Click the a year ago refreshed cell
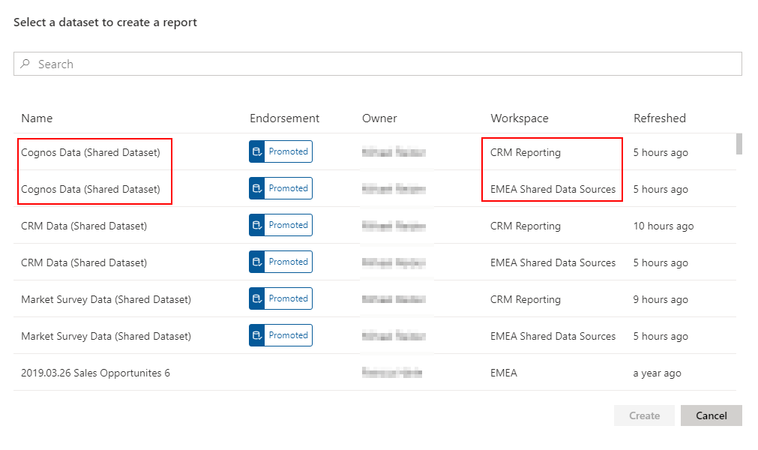 657,373
